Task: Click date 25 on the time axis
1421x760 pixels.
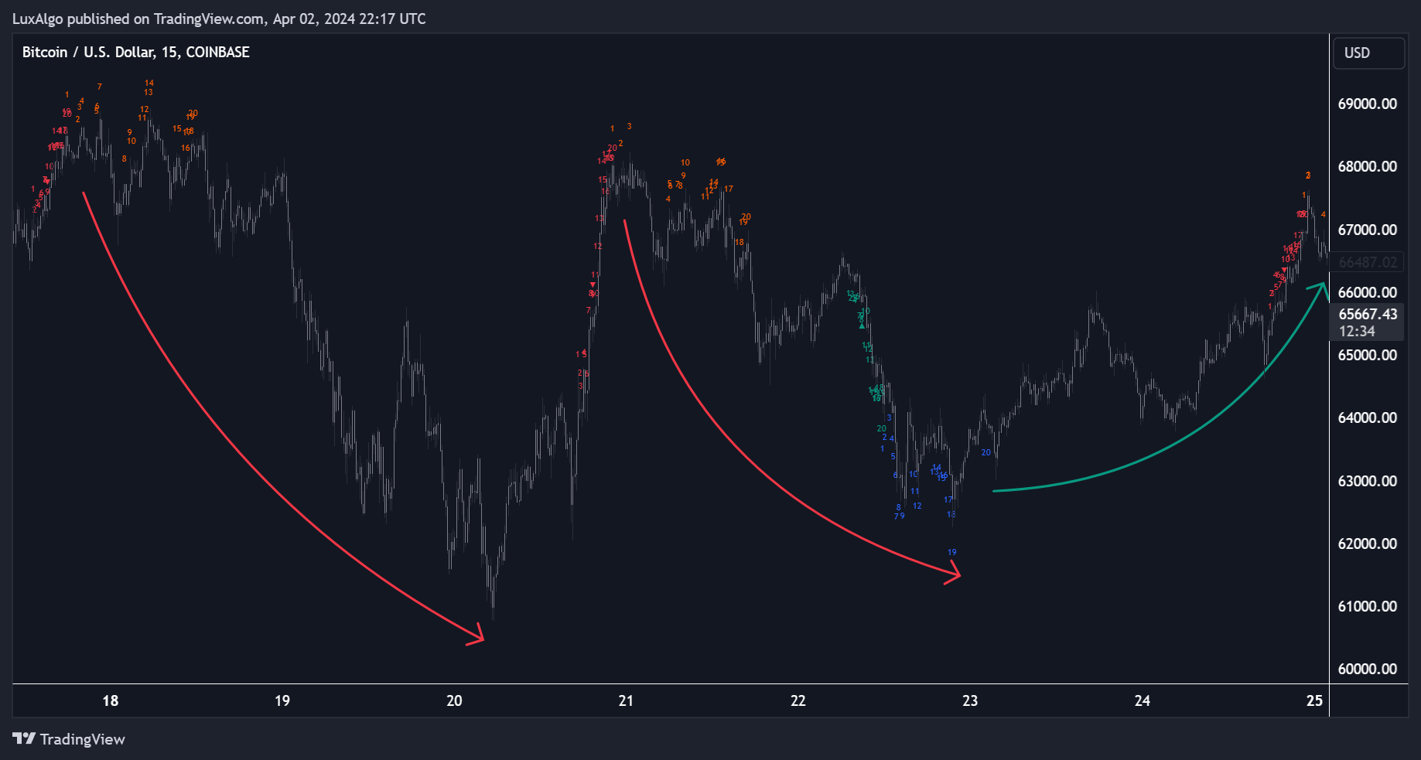Action: [x=1314, y=700]
